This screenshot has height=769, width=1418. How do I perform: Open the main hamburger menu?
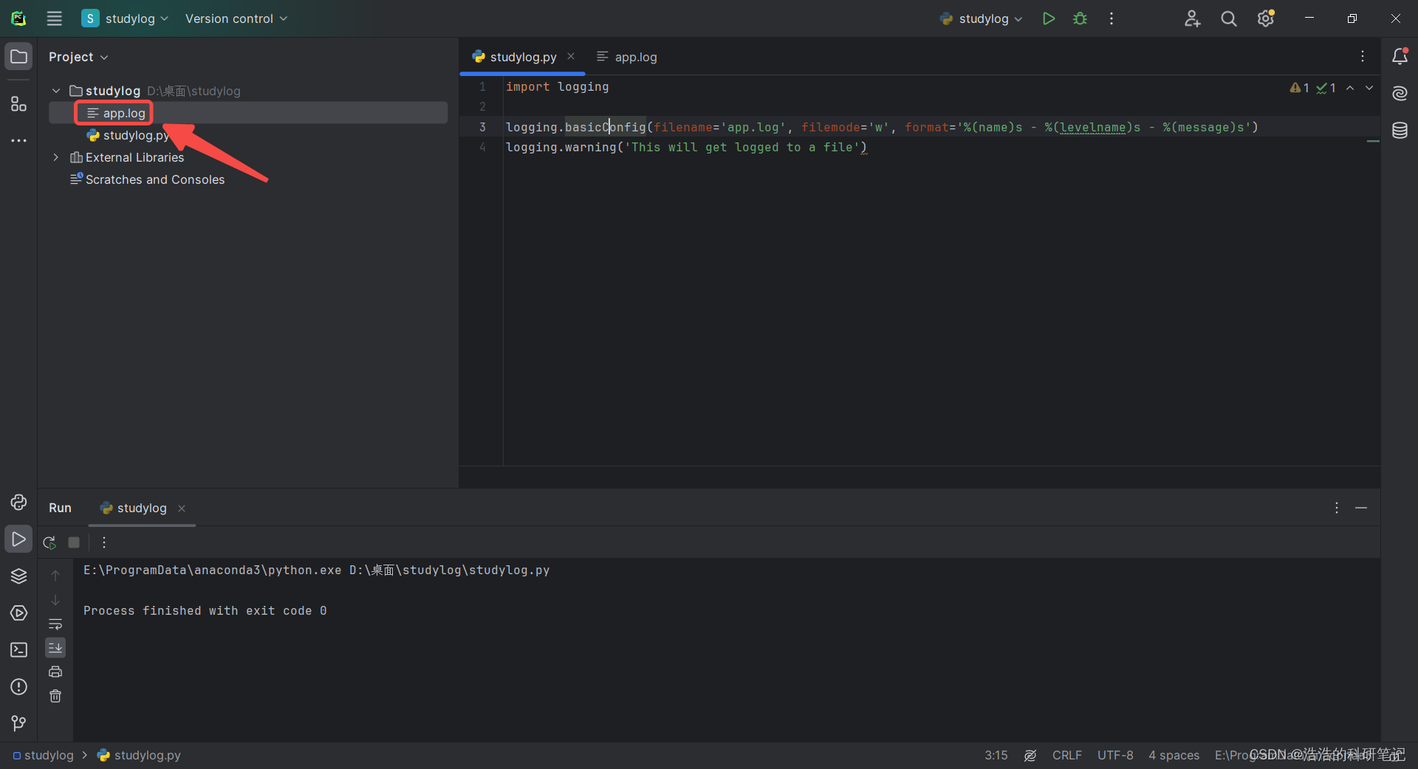tap(55, 18)
